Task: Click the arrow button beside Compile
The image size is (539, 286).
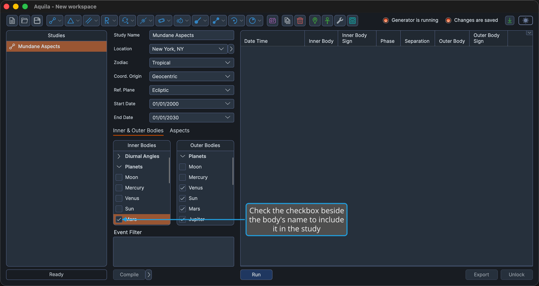Action: tap(149, 275)
